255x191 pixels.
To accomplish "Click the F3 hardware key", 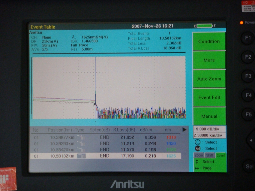I will tap(248, 76).
